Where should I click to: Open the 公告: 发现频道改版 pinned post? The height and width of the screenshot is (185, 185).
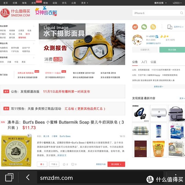(63, 92)
